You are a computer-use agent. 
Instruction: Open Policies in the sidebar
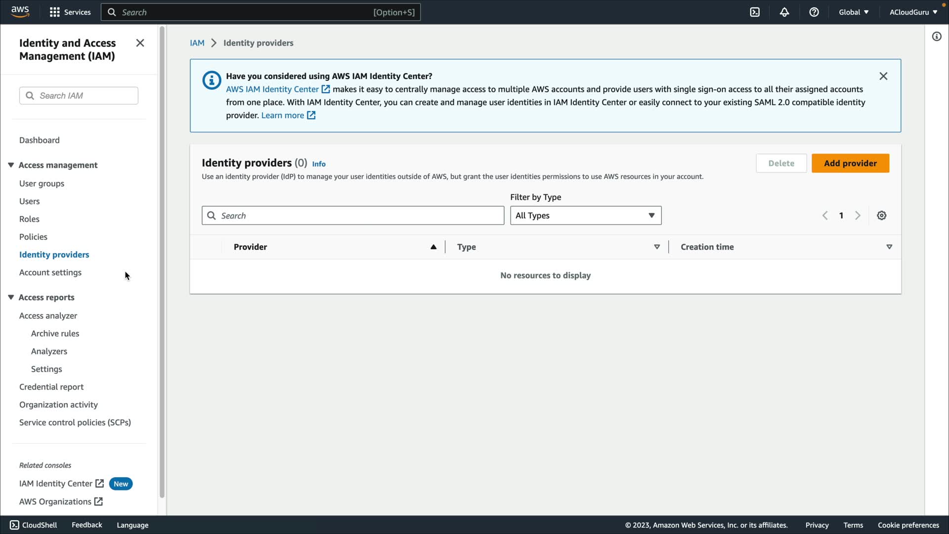pyautogui.click(x=33, y=237)
